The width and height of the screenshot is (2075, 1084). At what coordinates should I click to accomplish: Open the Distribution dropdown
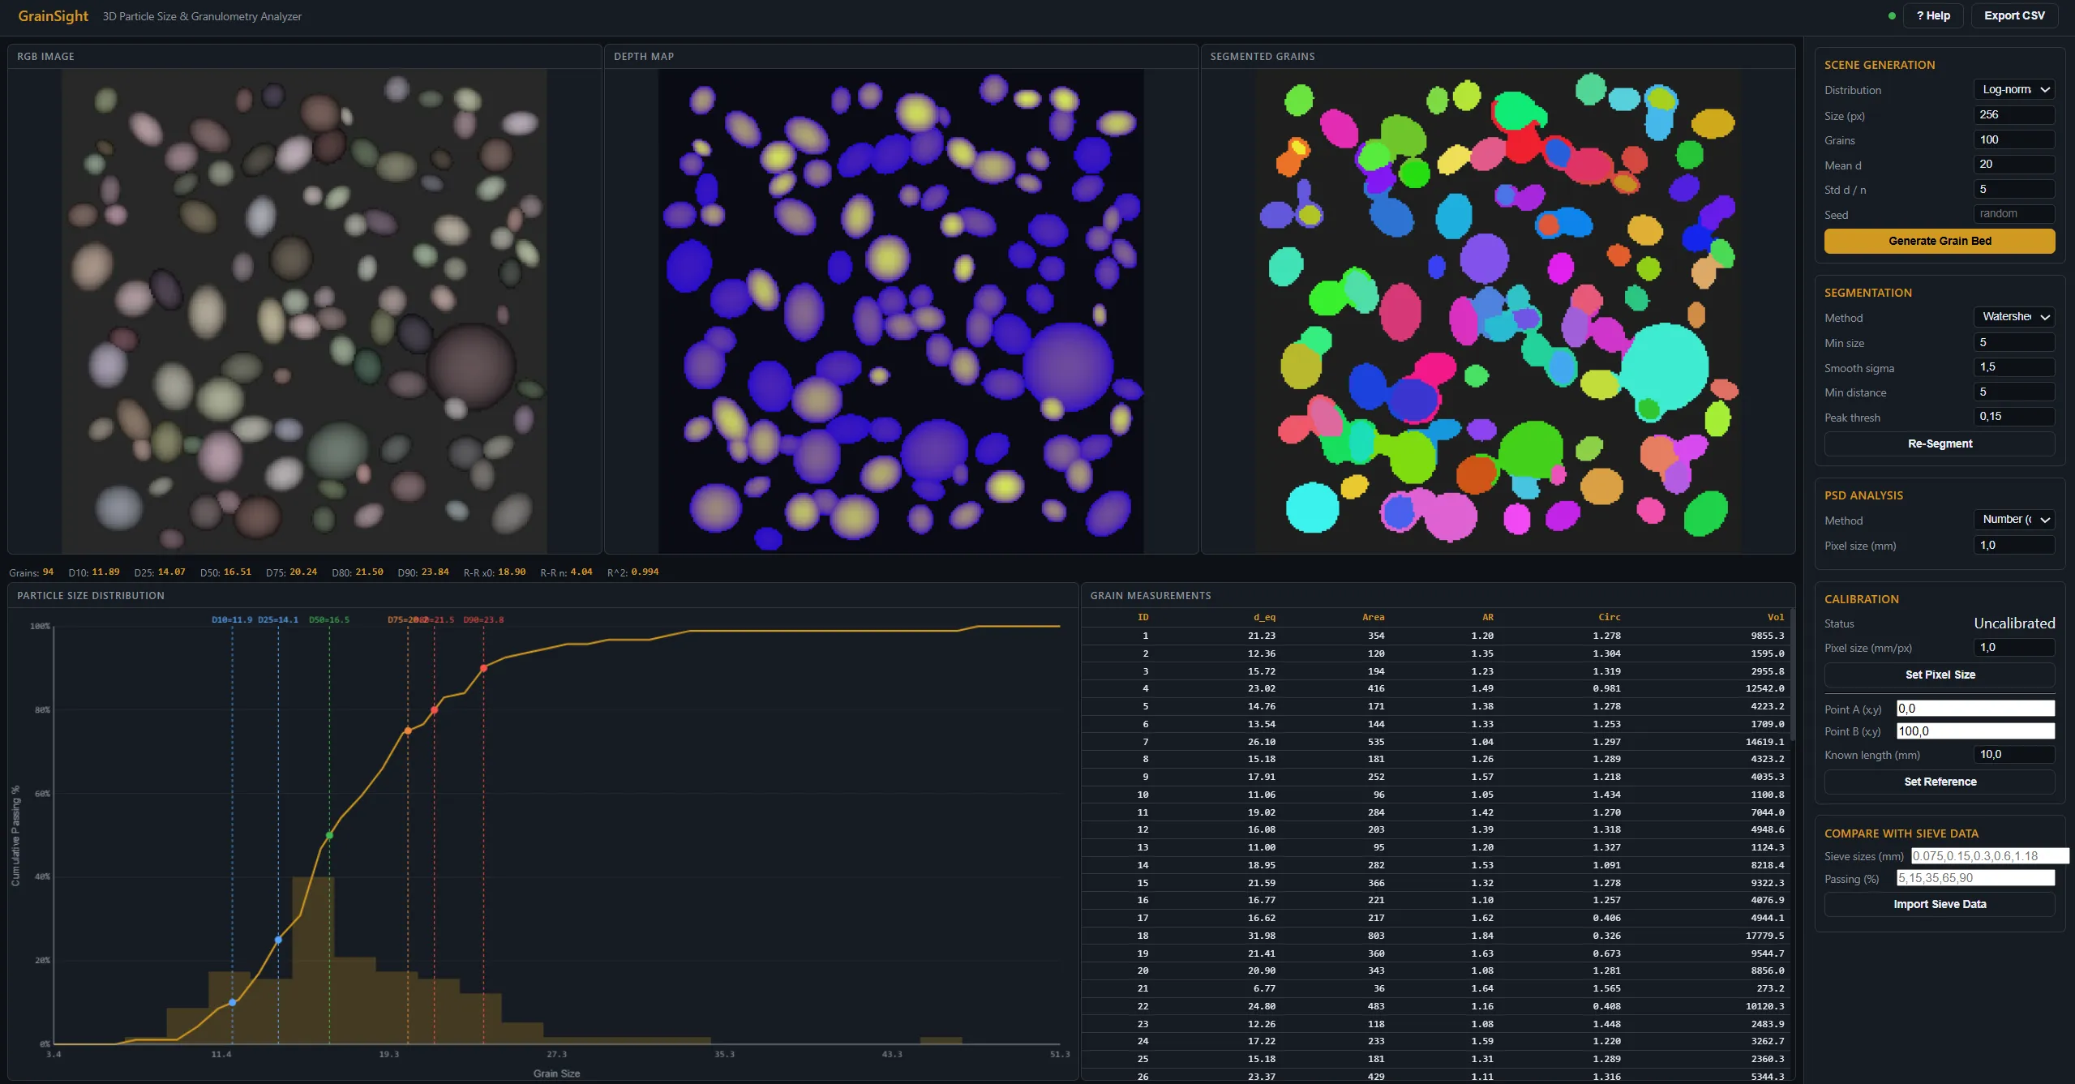[2013, 89]
